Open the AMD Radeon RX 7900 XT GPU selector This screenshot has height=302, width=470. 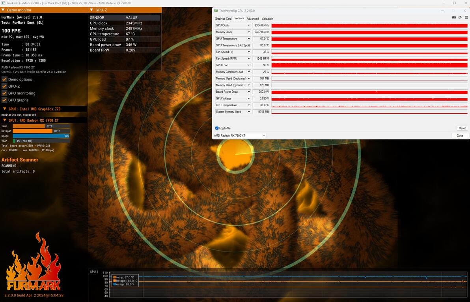(x=239, y=135)
